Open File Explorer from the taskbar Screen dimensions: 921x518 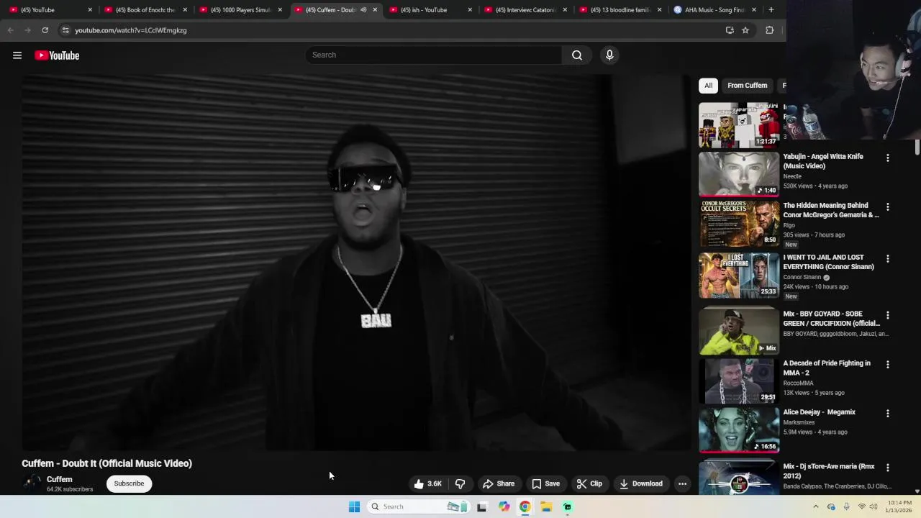(546, 506)
